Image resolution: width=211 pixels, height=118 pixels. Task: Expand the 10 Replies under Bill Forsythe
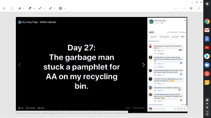[x=161, y=54]
